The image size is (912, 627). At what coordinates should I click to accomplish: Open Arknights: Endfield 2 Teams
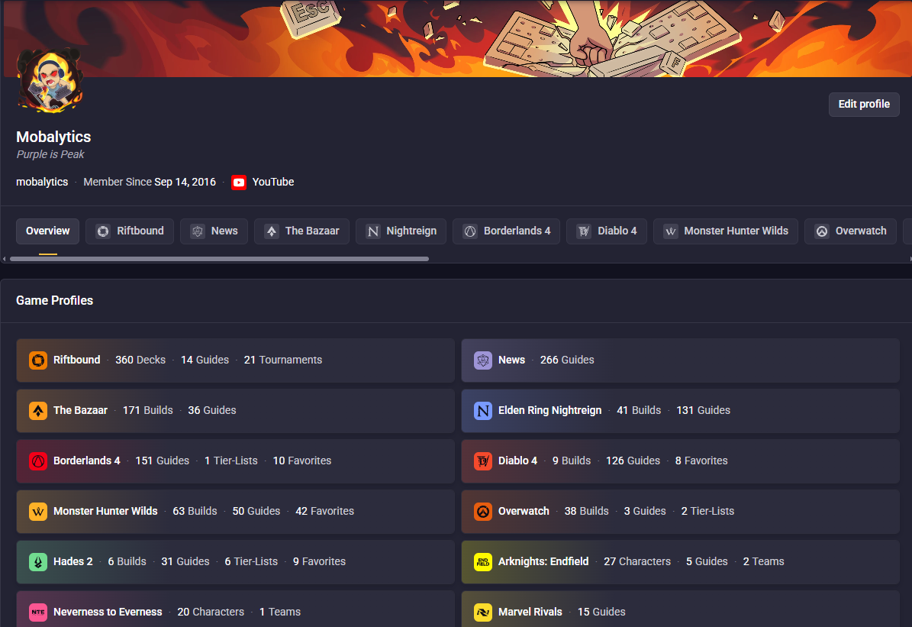tap(763, 562)
